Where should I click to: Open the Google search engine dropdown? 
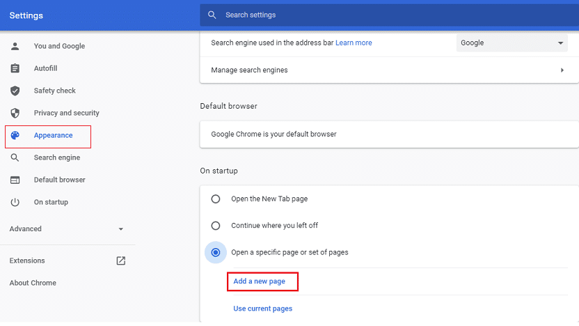[x=511, y=43]
